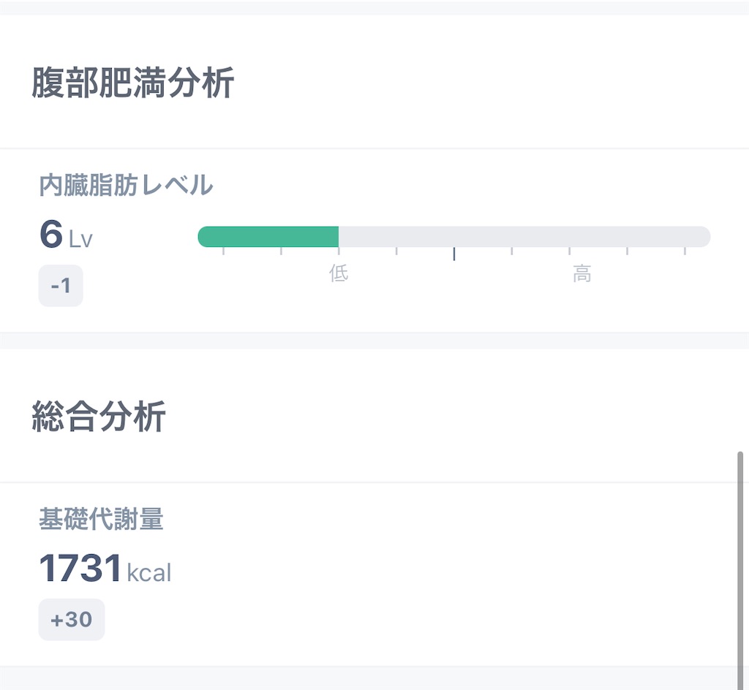Select the 1731 kcal metabolism value

105,568
